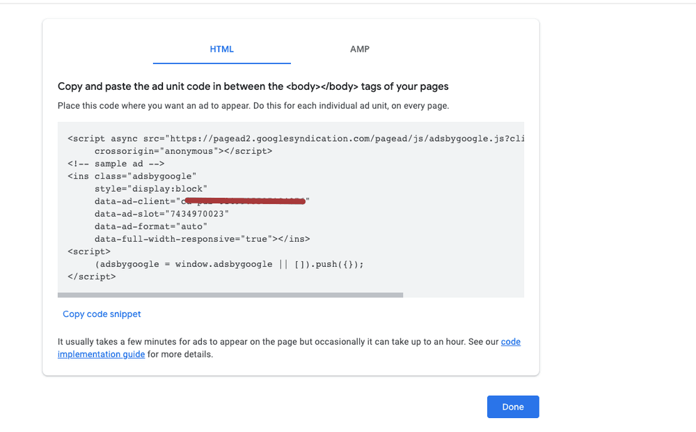Image resolution: width=696 pixels, height=432 pixels.
Task: Click the Copy code snippet link
Action: [102, 314]
